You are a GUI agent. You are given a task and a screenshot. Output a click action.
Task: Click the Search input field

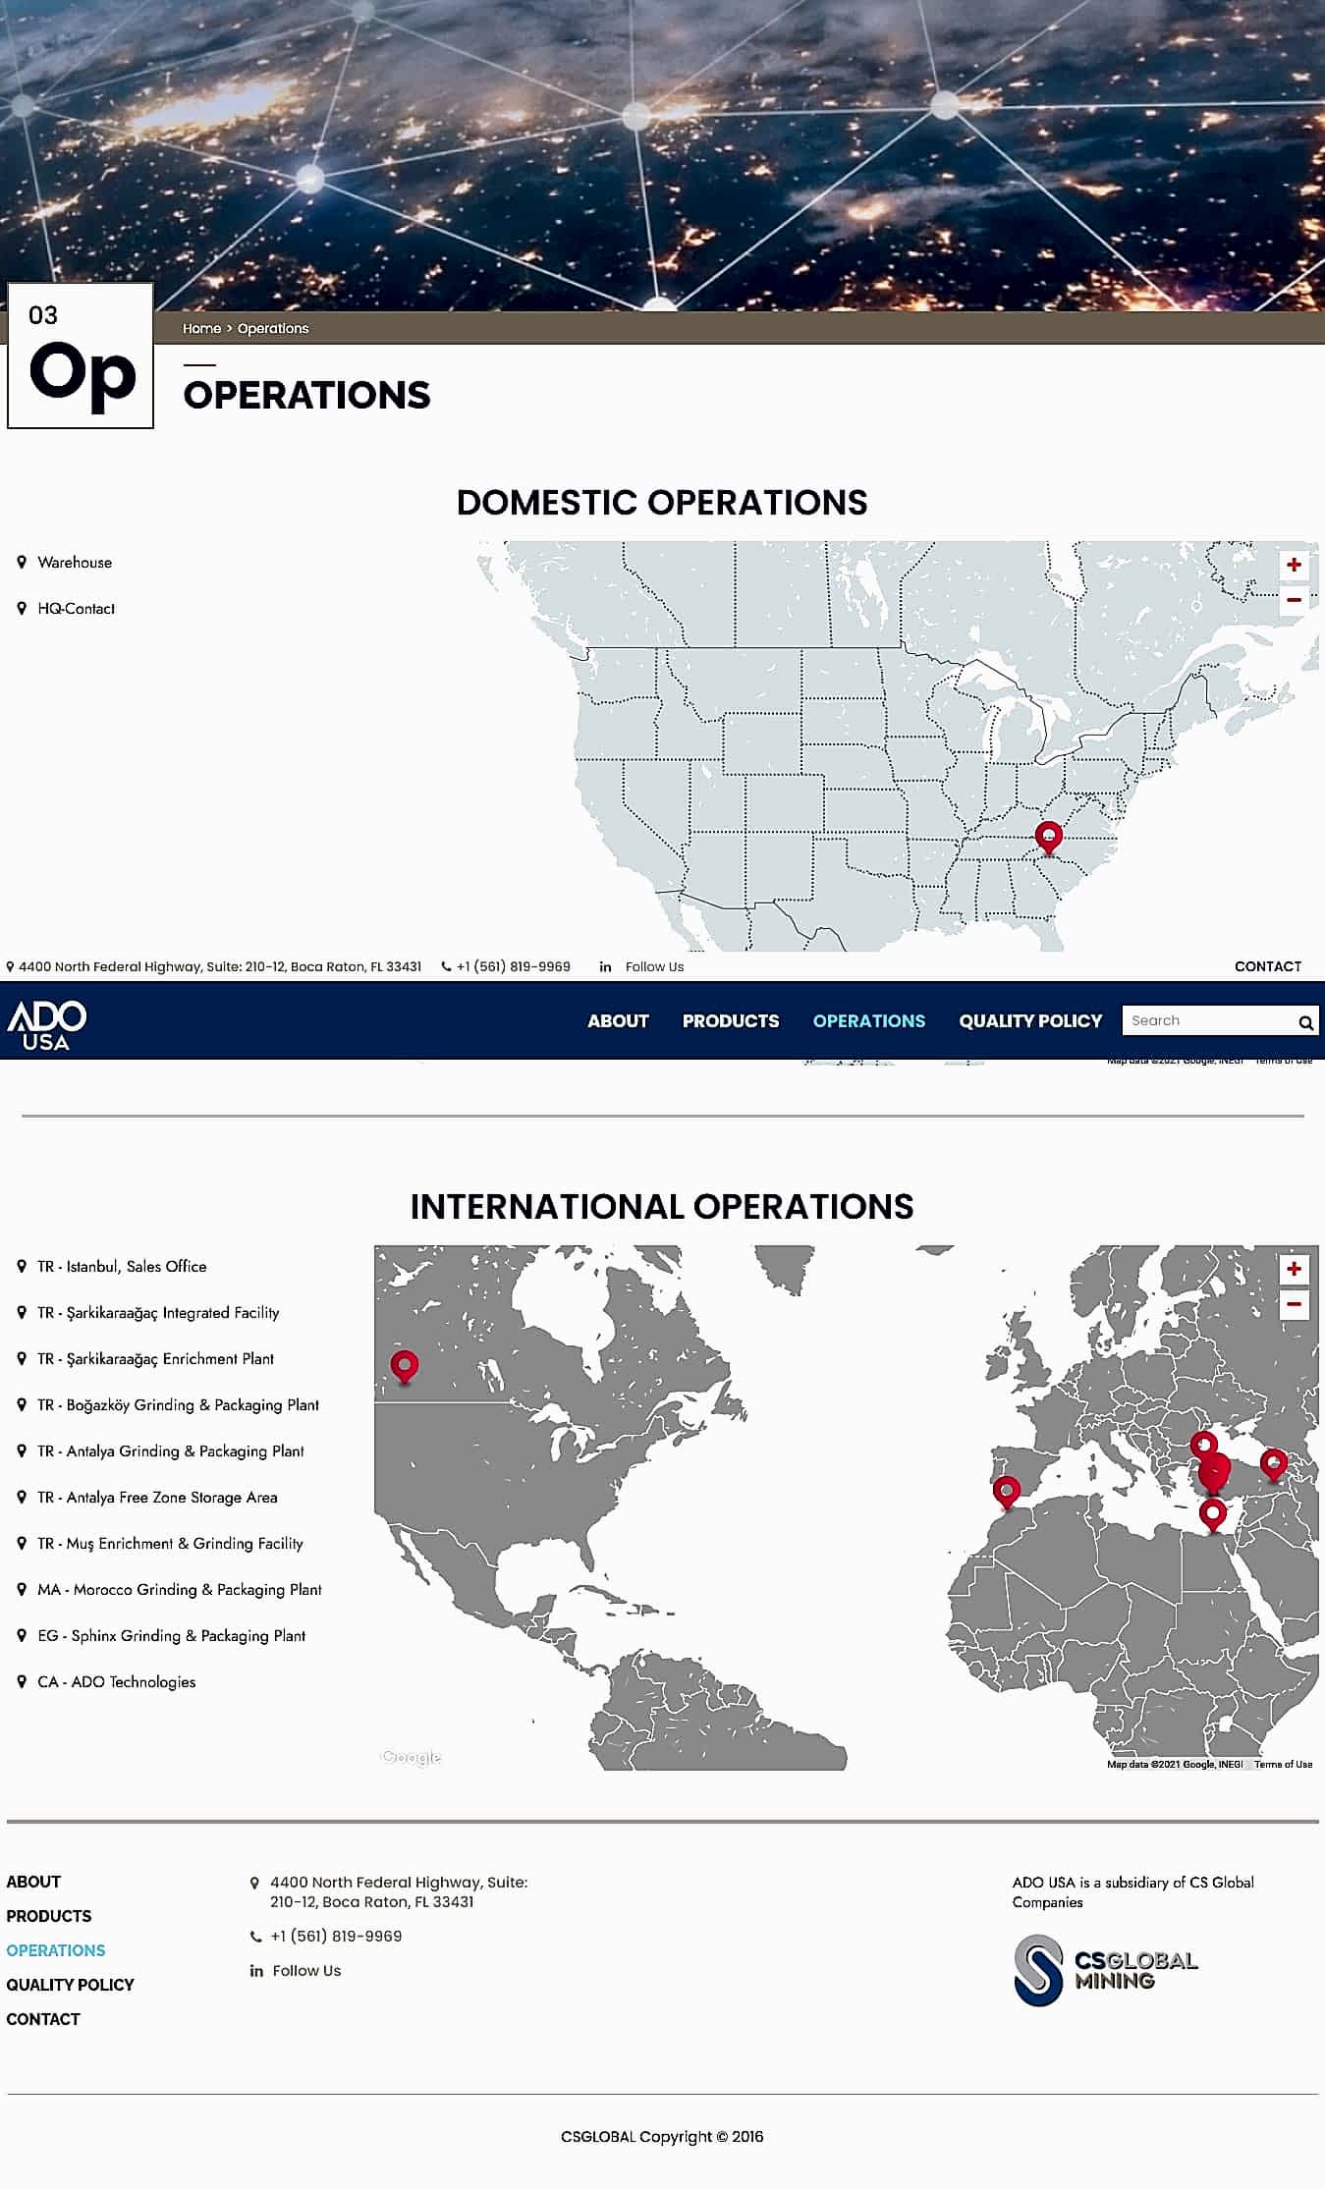pyautogui.click(x=1209, y=1021)
